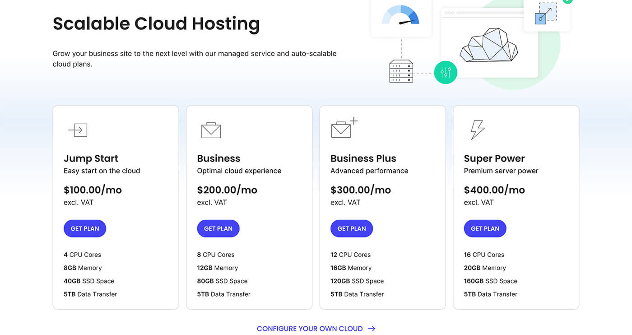This screenshot has width=632, height=335.
Task: Click arrow next to Configure Your Own Cloud
Action: pos(372,329)
